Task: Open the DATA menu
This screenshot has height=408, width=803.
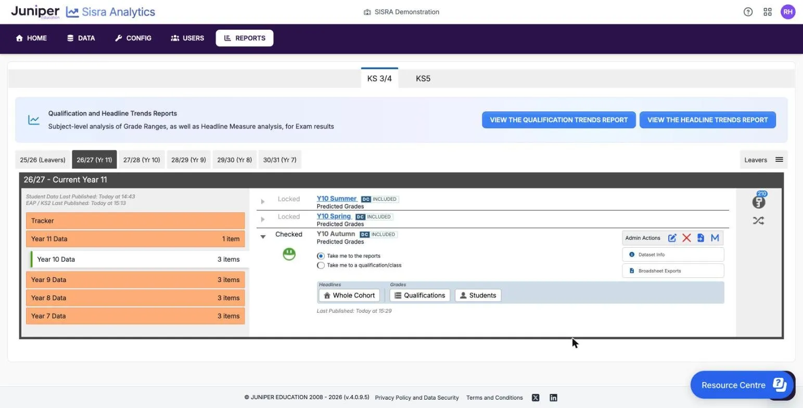Action: (81, 38)
